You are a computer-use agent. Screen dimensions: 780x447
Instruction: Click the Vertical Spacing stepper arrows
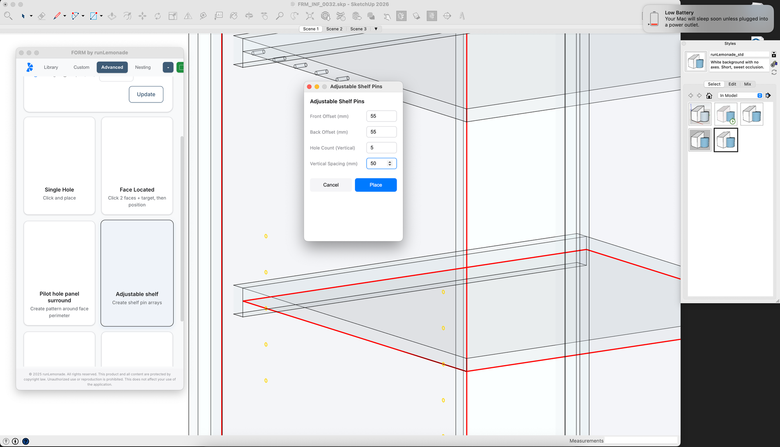click(390, 164)
